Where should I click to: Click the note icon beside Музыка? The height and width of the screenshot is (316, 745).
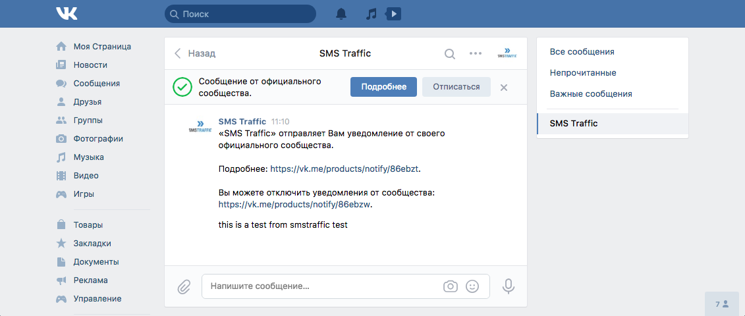tap(61, 157)
